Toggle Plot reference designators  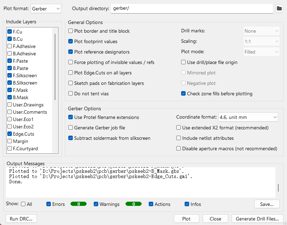point(70,52)
